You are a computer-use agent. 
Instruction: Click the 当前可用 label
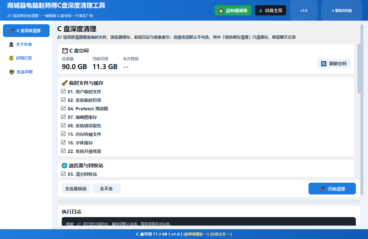100,59
